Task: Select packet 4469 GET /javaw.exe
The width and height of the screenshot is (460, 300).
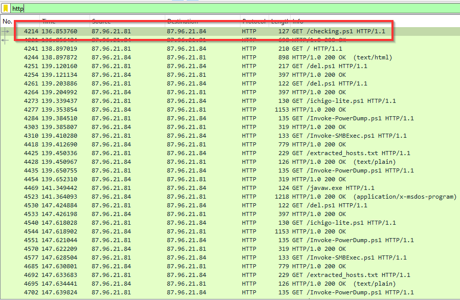Action: click(x=205, y=188)
